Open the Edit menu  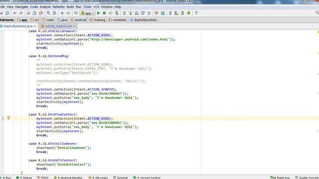[2, 6]
